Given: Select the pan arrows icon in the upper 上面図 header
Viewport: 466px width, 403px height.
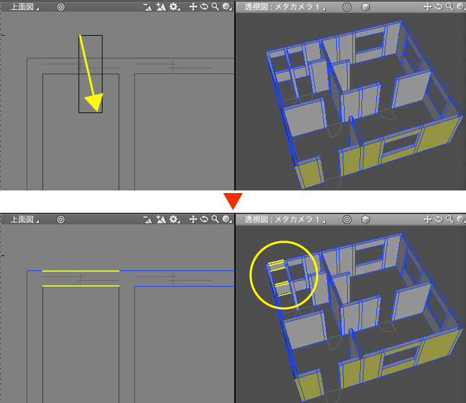Looking at the screenshot, I should point(193,7).
